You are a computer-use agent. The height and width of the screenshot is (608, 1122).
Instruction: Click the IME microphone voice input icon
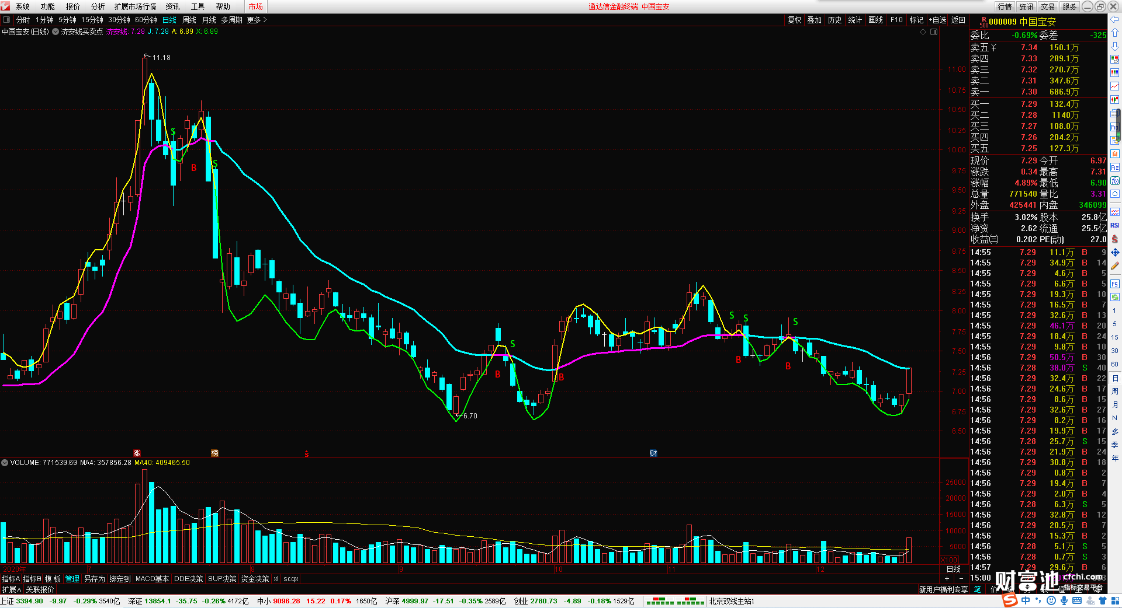pos(1064,600)
